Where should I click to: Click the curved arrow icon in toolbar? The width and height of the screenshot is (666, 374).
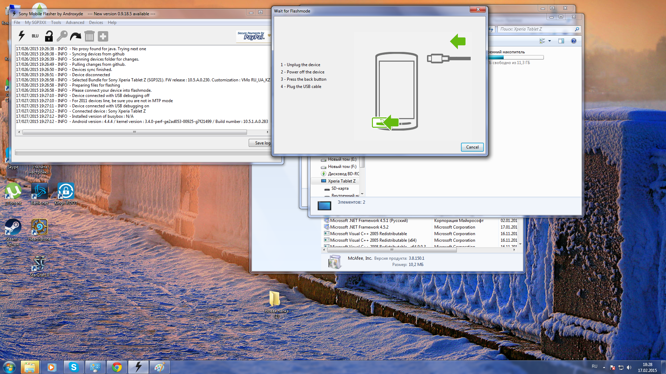pyautogui.click(x=75, y=36)
